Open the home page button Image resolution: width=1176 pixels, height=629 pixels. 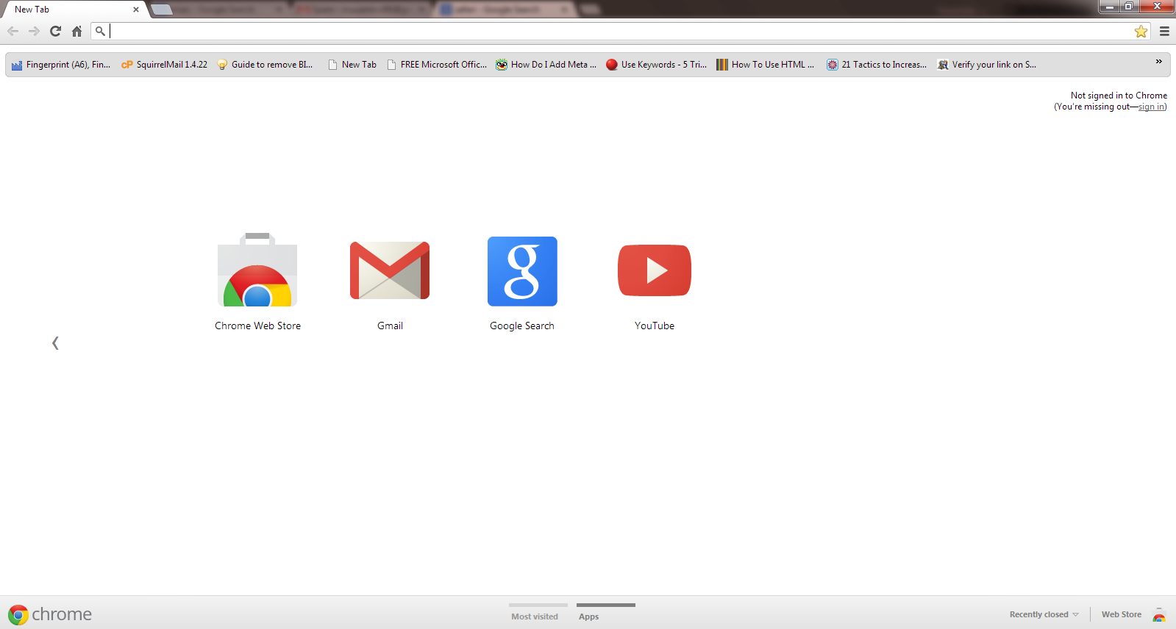[x=76, y=31]
